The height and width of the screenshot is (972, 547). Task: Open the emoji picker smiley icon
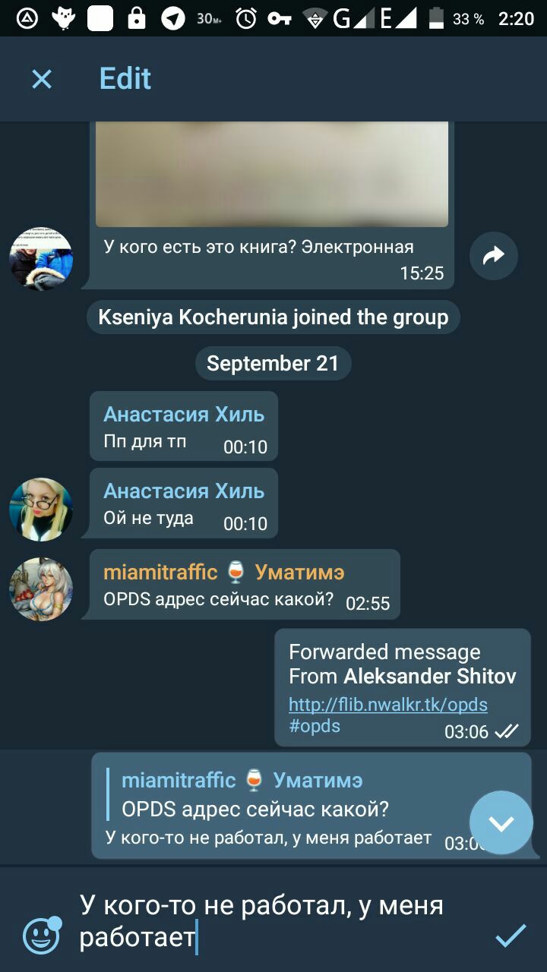coord(42,935)
